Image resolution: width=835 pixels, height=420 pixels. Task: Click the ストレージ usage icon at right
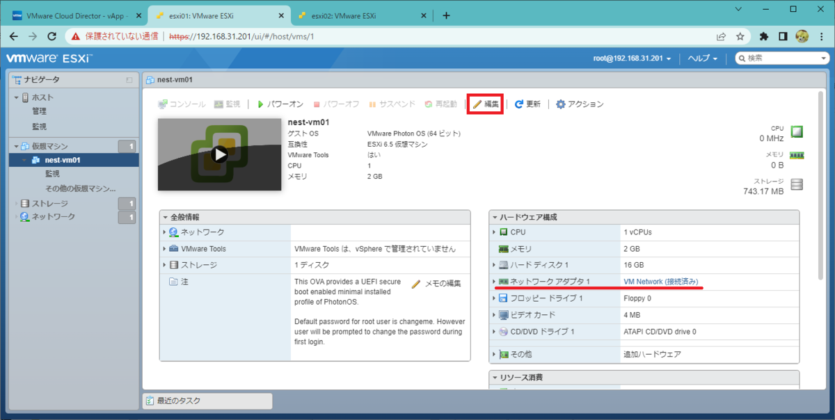(797, 184)
